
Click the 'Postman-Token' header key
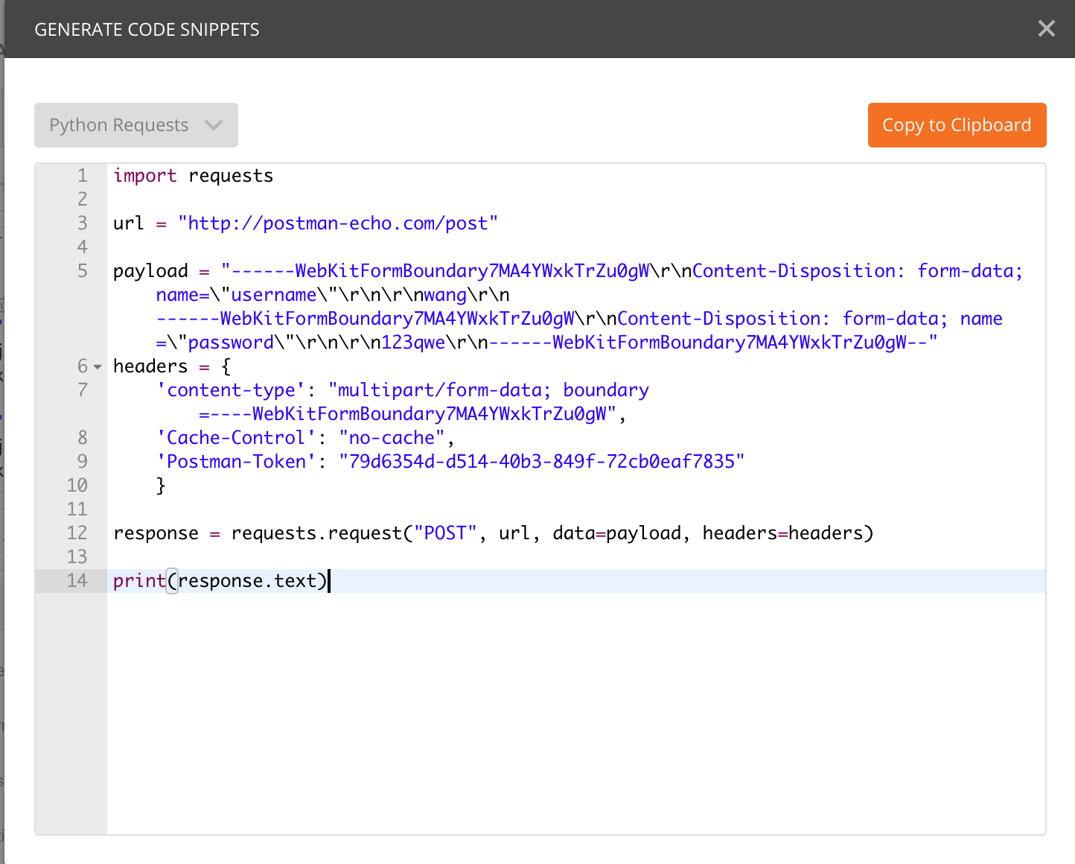236,462
